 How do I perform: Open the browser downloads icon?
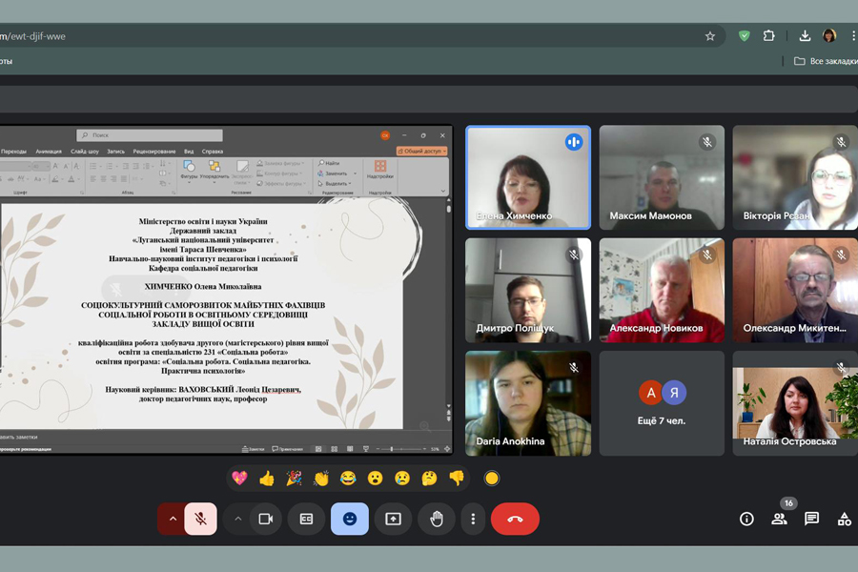(805, 36)
